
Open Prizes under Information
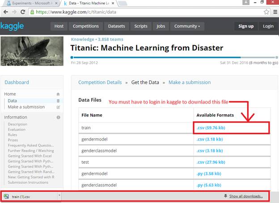13,140
